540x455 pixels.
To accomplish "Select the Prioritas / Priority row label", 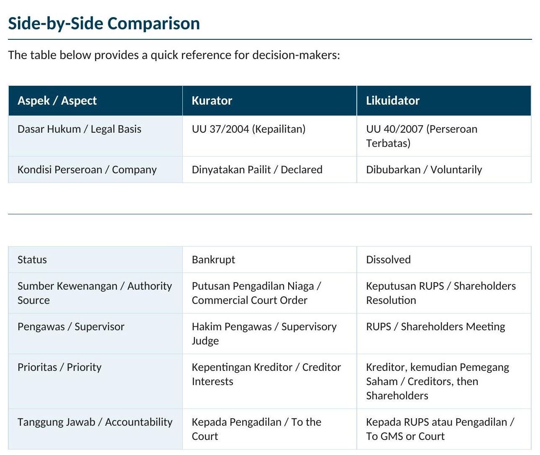I will tap(59, 368).
